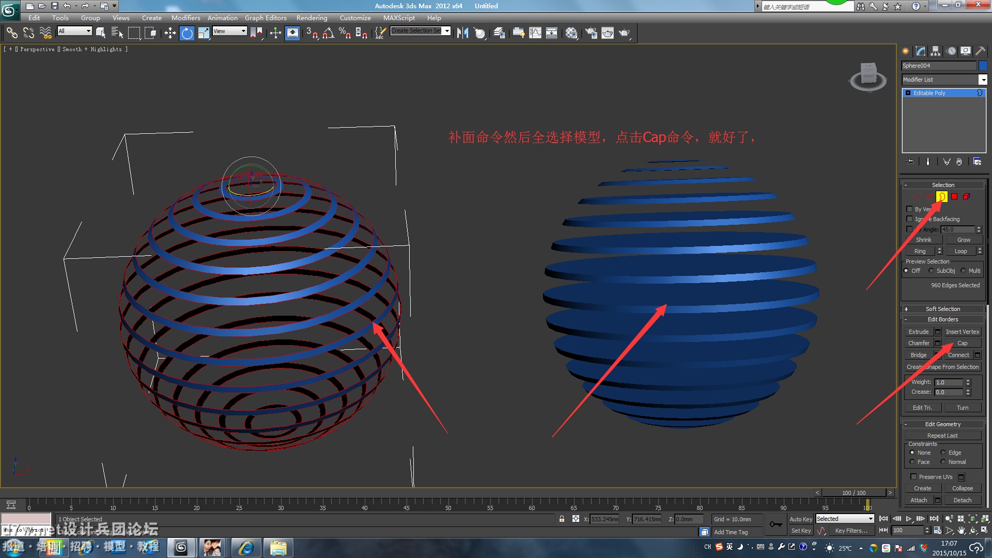The width and height of the screenshot is (992, 558).
Task: Open Select by Name dialog
Action: (117, 33)
